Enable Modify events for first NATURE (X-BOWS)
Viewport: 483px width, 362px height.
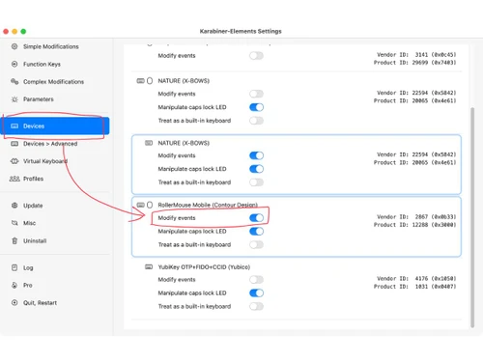point(256,94)
